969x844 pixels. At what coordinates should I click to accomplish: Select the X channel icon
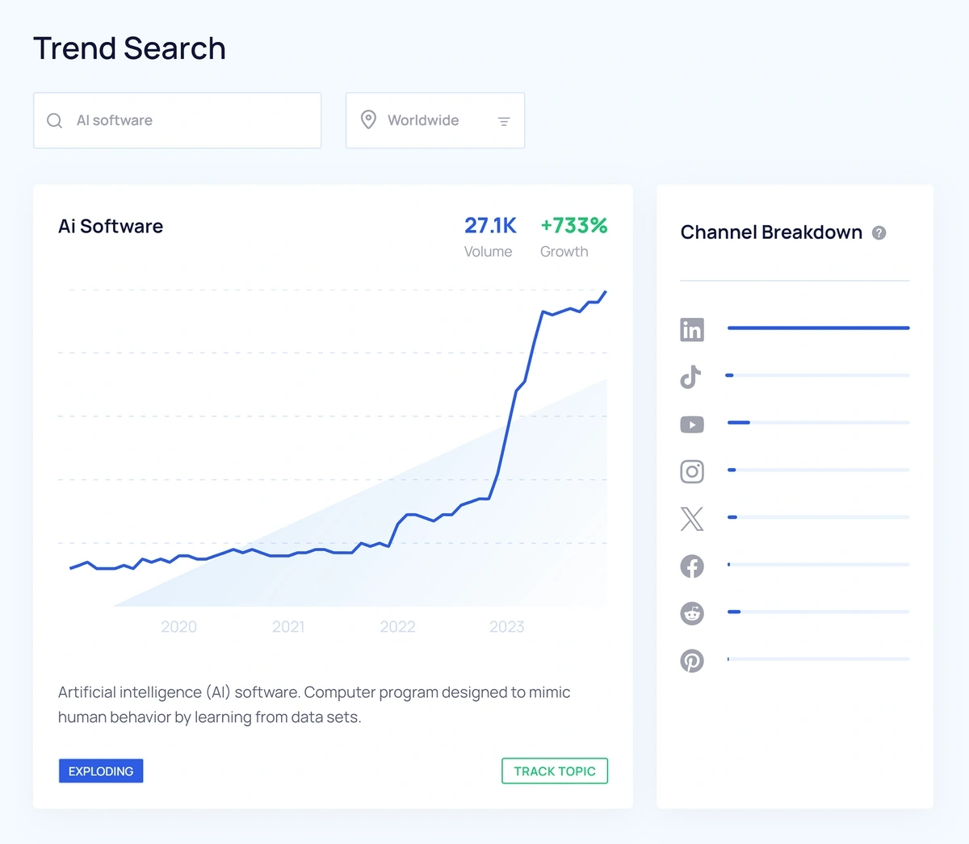691,518
